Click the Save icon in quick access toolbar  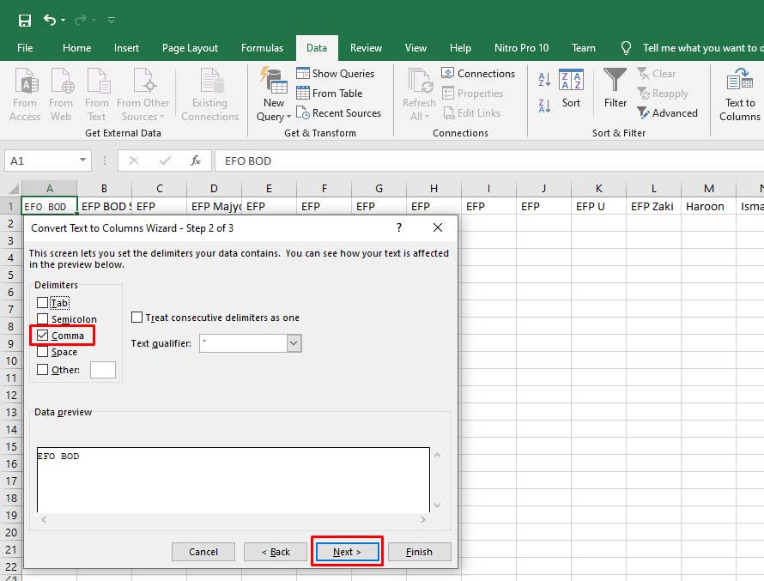click(x=24, y=21)
